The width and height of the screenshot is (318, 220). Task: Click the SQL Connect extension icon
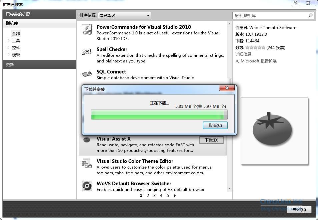87,74
